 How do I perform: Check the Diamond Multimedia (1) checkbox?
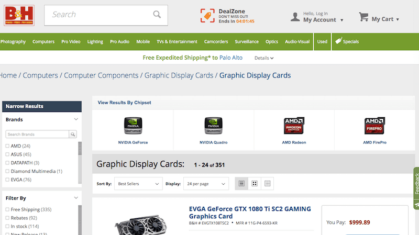point(7,171)
